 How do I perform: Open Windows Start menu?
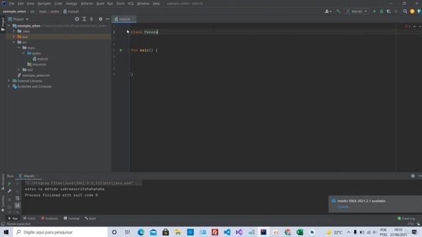point(6,232)
